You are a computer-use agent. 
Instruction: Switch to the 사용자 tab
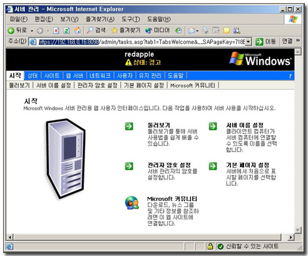(x=125, y=76)
